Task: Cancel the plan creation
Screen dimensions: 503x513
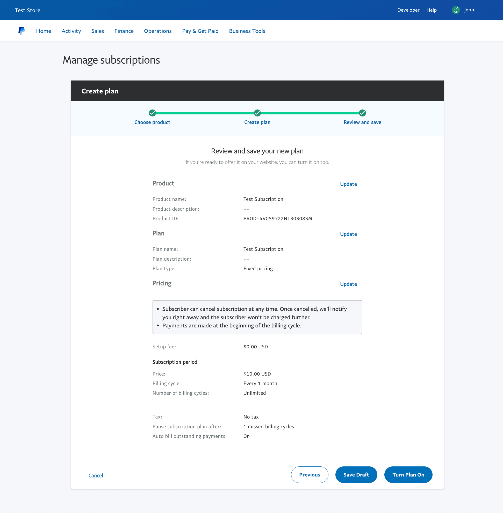Action: tap(96, 475)
